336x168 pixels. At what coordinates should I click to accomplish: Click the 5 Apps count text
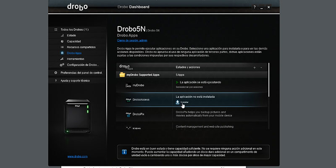pos(180,75)
